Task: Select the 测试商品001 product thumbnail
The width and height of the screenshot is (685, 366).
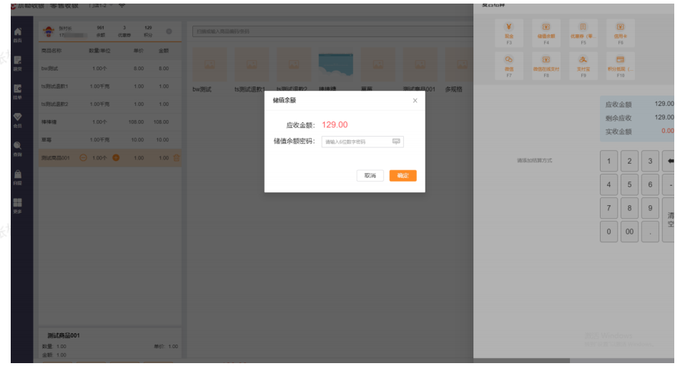Action: 420,64
